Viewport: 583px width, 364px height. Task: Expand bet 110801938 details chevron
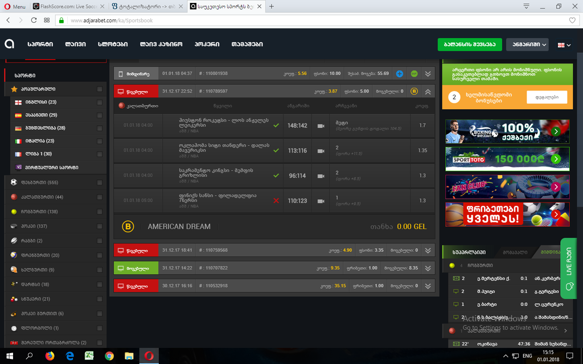[428, 73]
